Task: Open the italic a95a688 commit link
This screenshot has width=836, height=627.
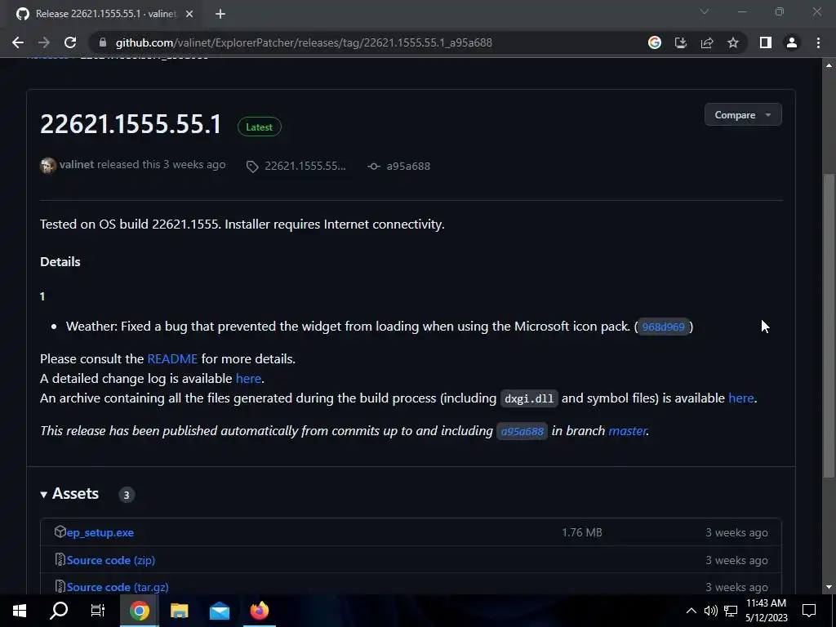Action: point(522,431)
